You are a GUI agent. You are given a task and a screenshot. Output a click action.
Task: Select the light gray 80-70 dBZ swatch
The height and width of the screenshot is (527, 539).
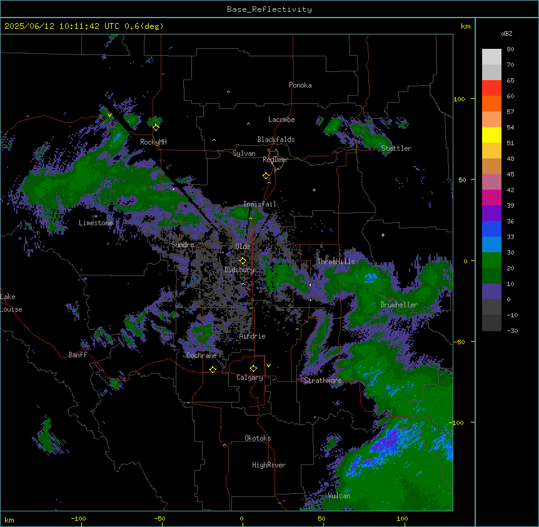pos(491,56)
